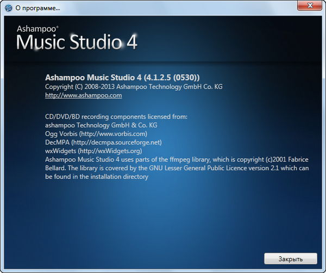
Task: Click the CD/DVD/BD recording components line
Action: point(116,116)
